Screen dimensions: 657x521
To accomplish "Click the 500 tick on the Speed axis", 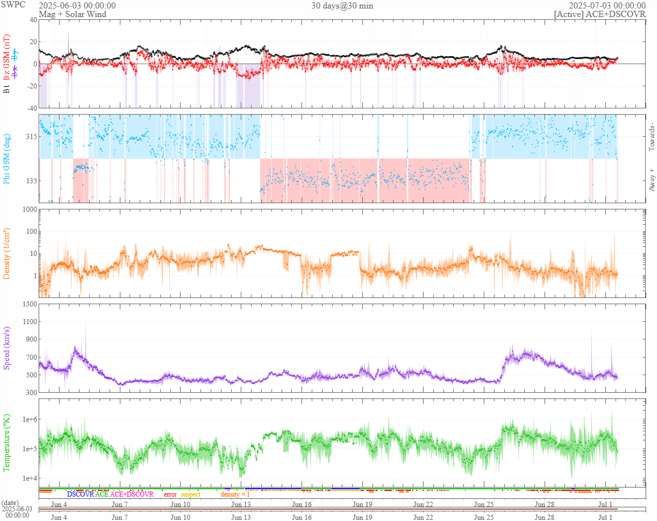I will 31,375.
